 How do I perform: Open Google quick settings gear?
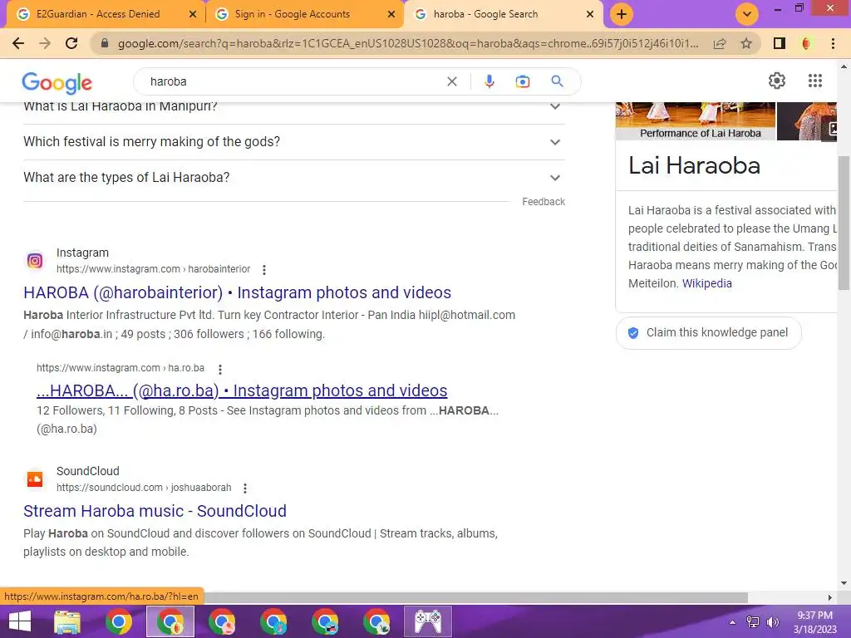pos(777,81)
